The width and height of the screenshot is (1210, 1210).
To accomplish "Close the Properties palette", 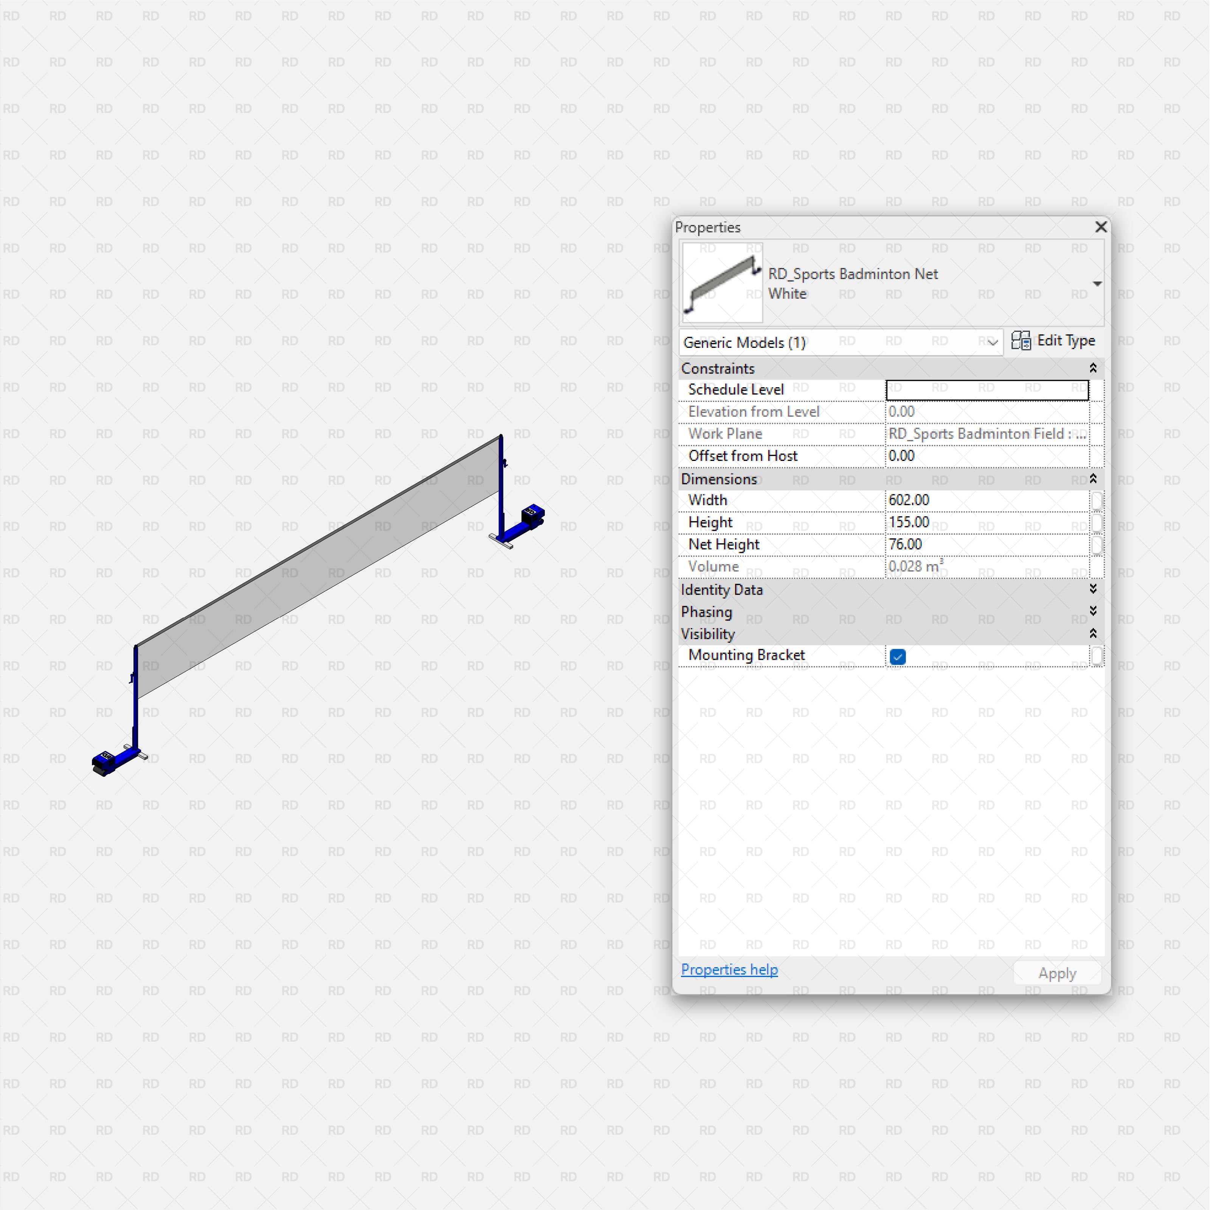I will tap(1101, 227).
